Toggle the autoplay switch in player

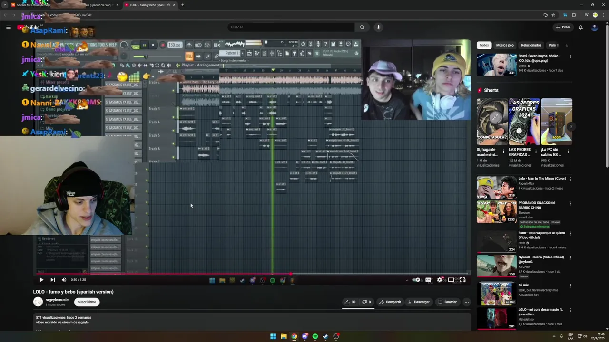[x=416, y=280]
